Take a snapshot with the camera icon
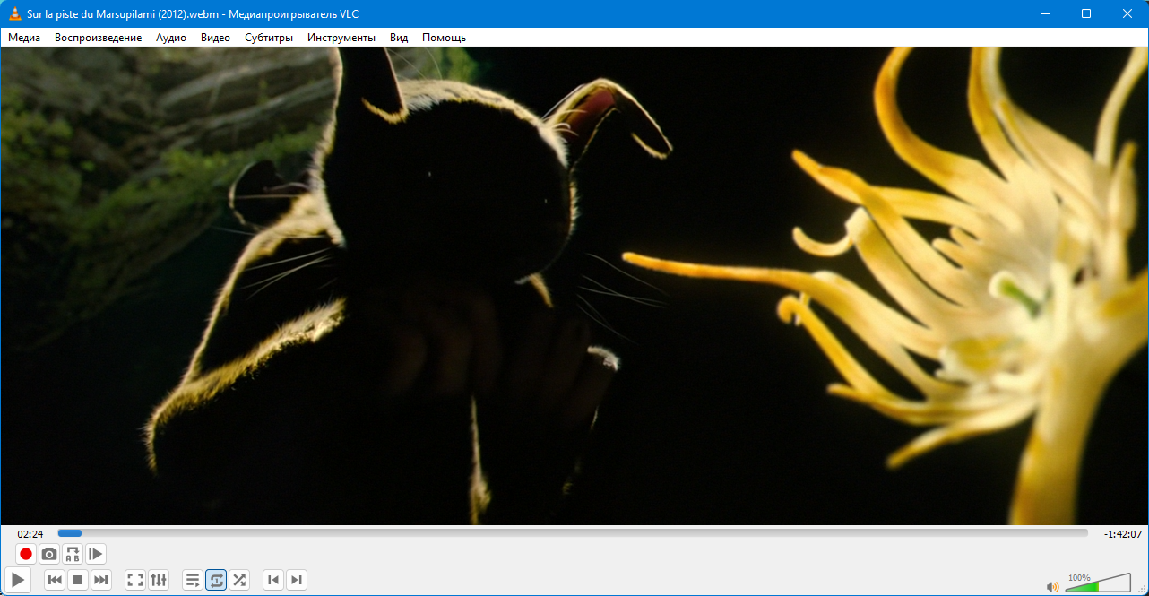This screenshot has width=1149, height=596. [x=49, y=554]
